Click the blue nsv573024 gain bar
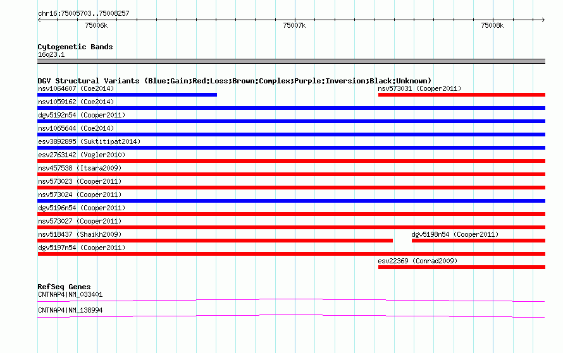The image size is (563, 353). pyautogui.click(x=291, y=201)
